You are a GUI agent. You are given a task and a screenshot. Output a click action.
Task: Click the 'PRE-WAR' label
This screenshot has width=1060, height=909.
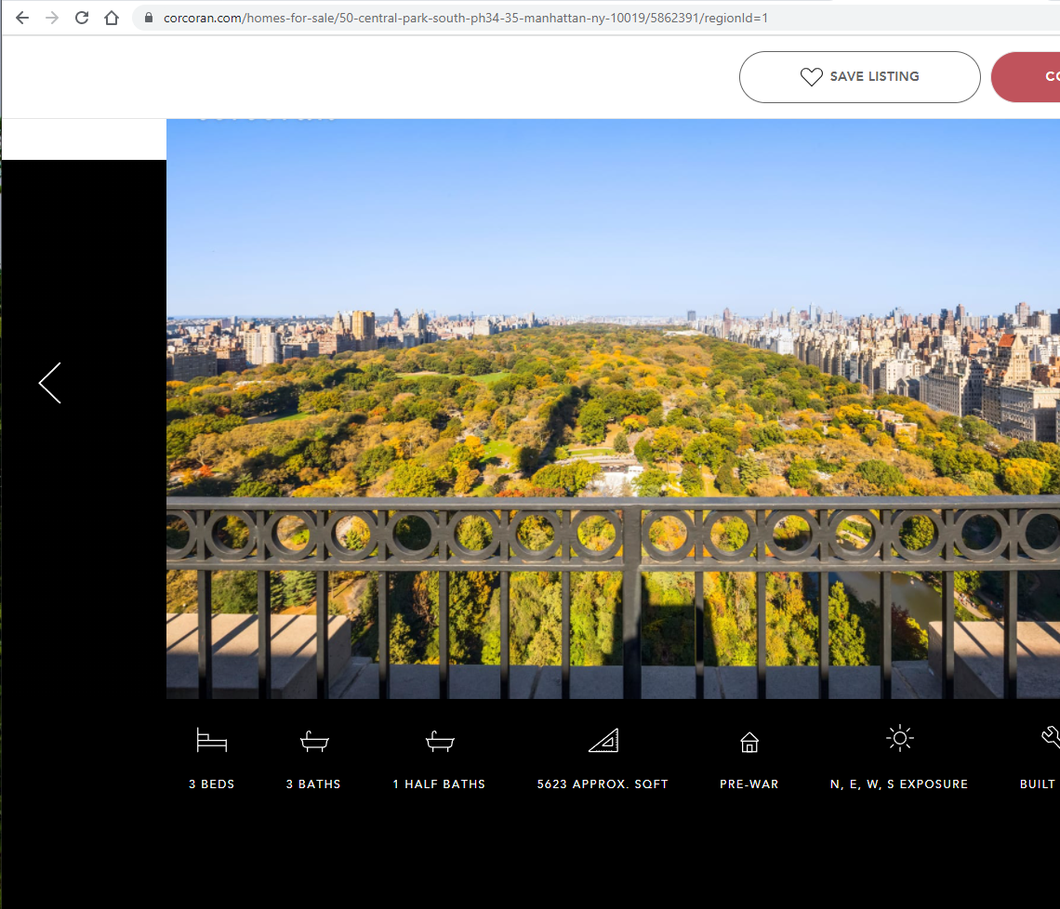pos(749,784)
